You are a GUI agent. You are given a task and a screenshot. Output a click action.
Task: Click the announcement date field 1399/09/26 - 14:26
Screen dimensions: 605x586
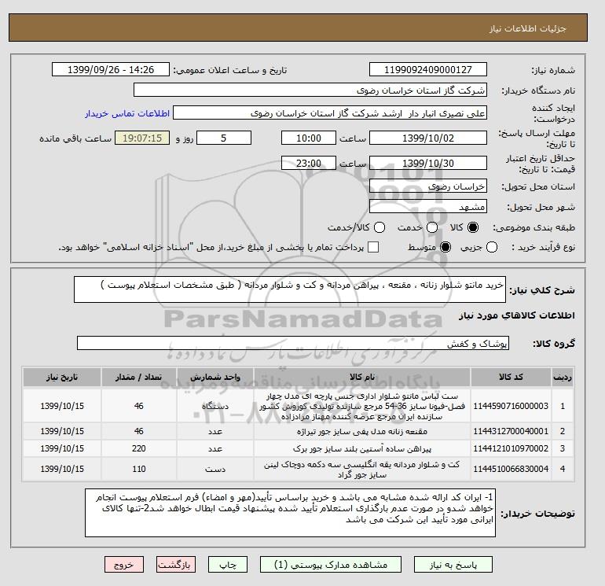click(x=111, y=70)
